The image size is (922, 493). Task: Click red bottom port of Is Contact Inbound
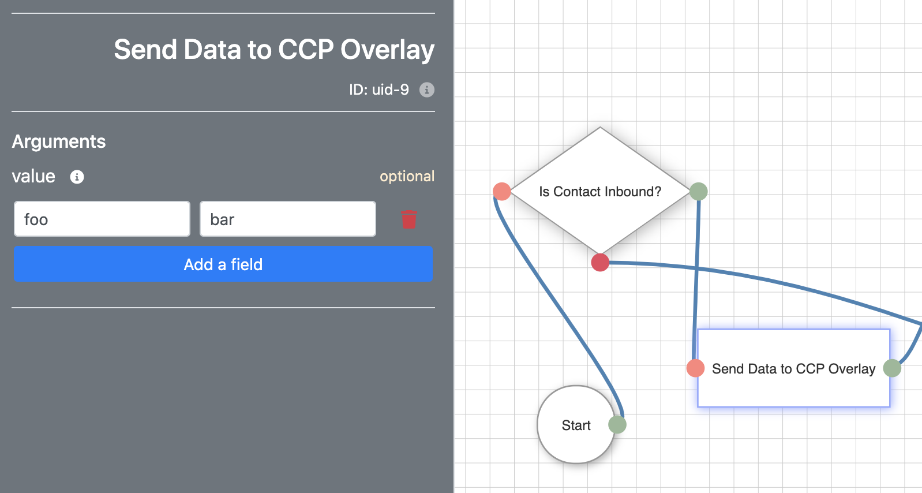600,262
